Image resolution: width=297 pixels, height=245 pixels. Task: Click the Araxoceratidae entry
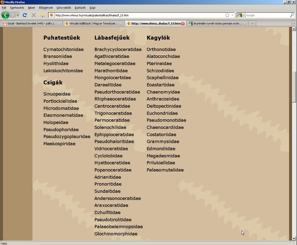click(111, 205)
